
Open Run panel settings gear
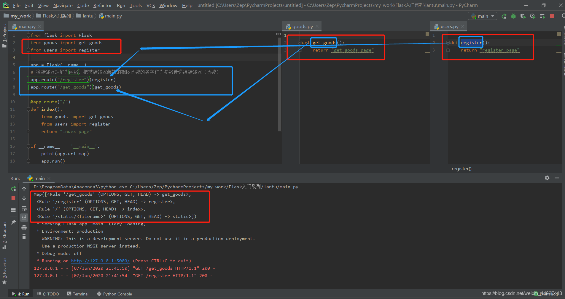pos(547,178)
